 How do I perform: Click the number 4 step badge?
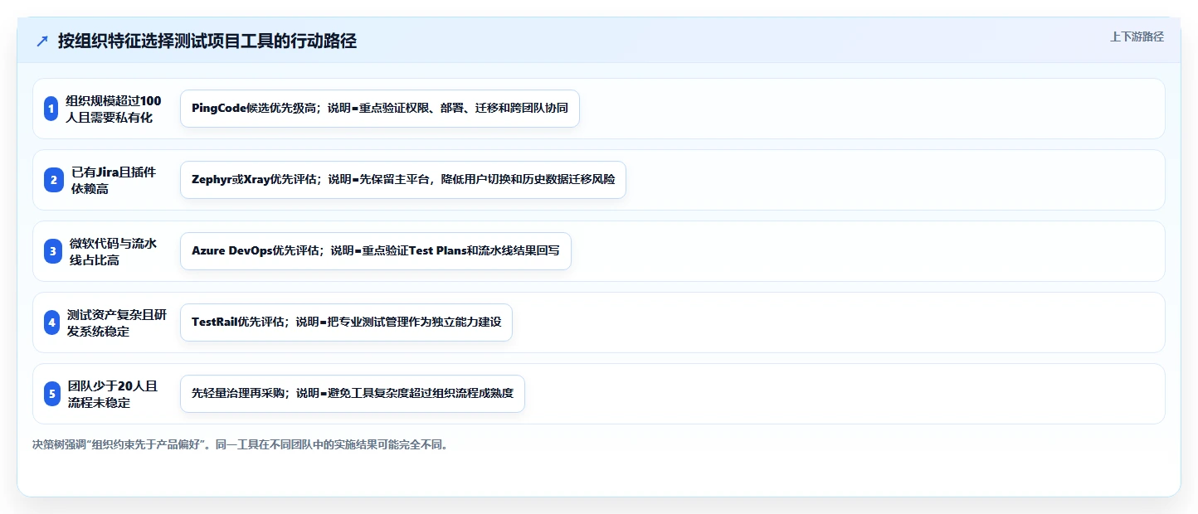[52, 322]
